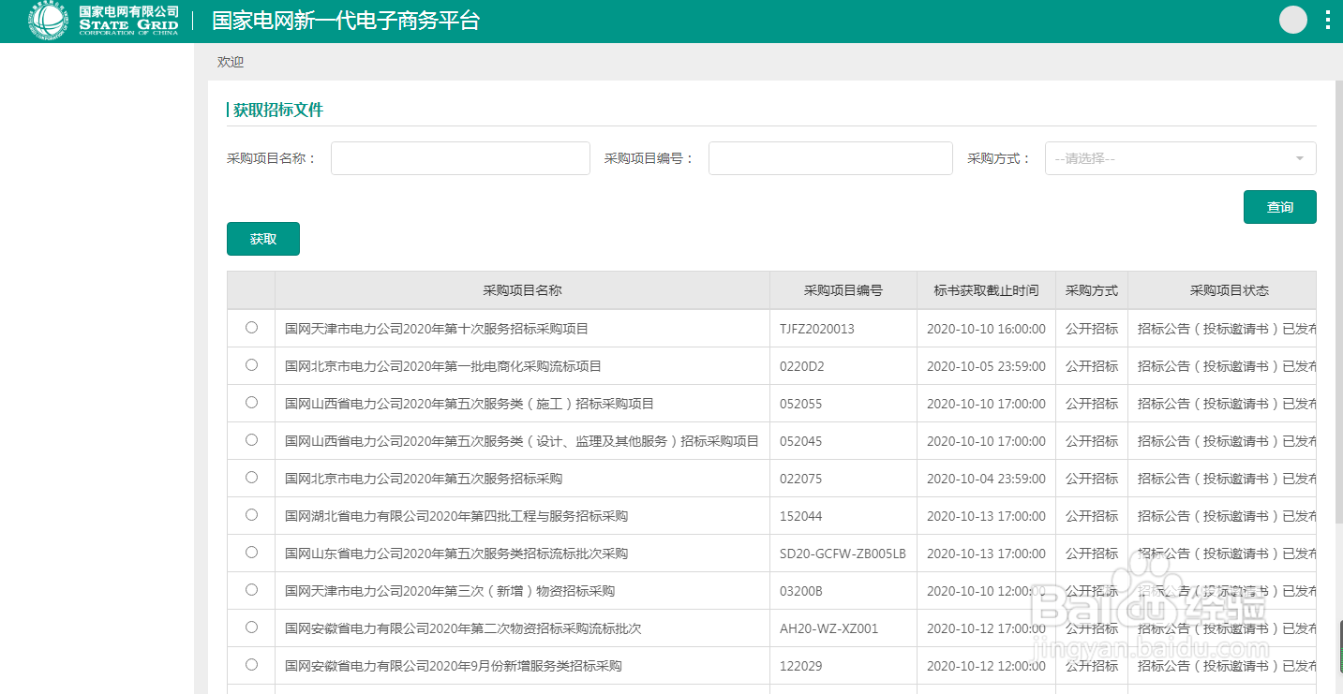Select the row for 国网湖北省电力有限公司2020年第四批工程与服务招标采购
This screenshot has height=694, width=1343.
[250, 515]
